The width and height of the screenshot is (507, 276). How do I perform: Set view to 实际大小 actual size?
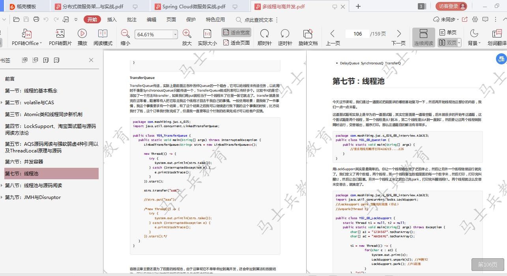(207, 38)
